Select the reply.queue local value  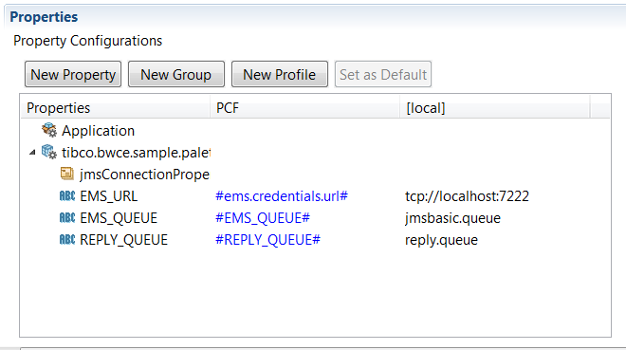(441, 240)
